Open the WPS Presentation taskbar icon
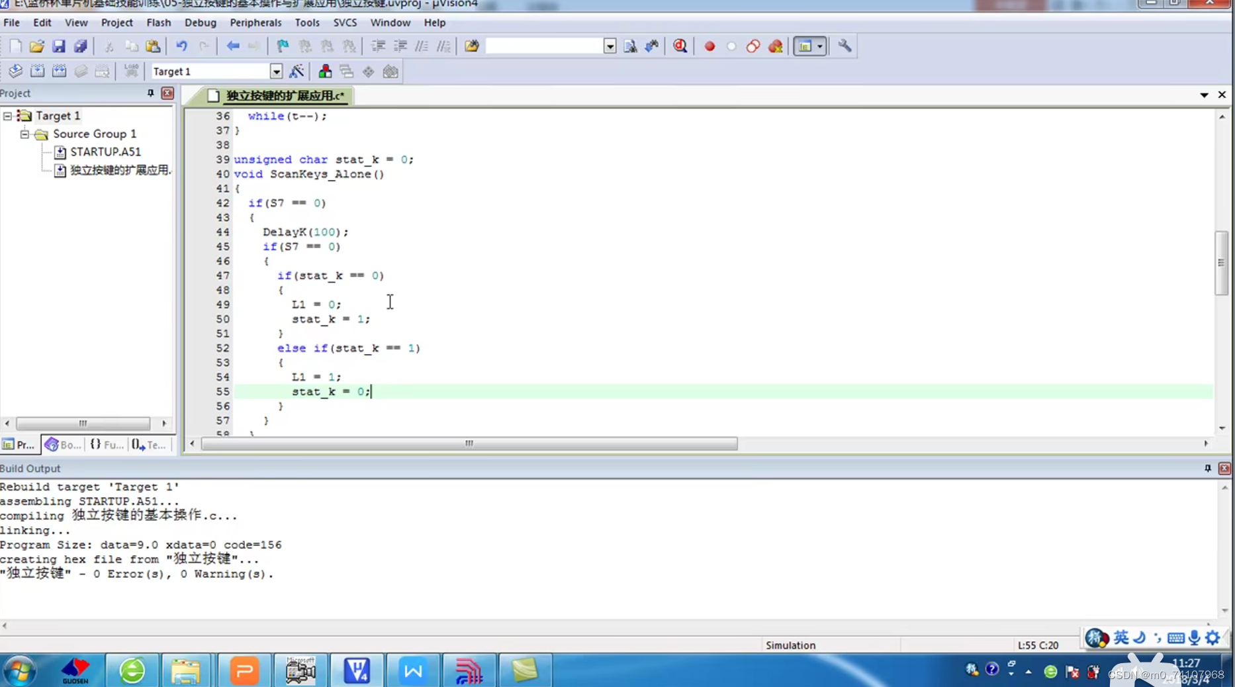This screenshot has height=687, width=1235. [x=244, y=671]
